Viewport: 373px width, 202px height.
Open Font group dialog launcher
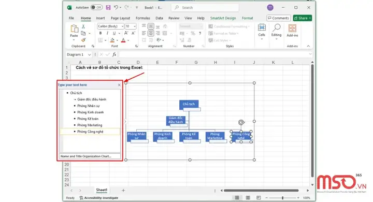[136, 46]
